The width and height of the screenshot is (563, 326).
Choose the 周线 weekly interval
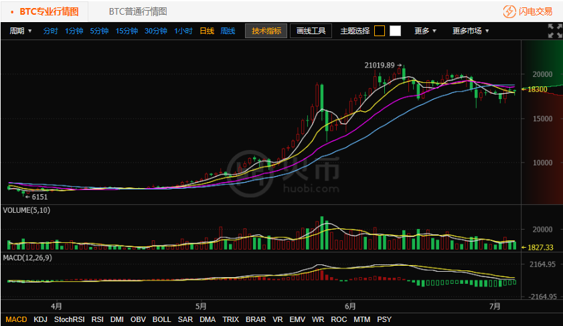(x=228, y=31)
